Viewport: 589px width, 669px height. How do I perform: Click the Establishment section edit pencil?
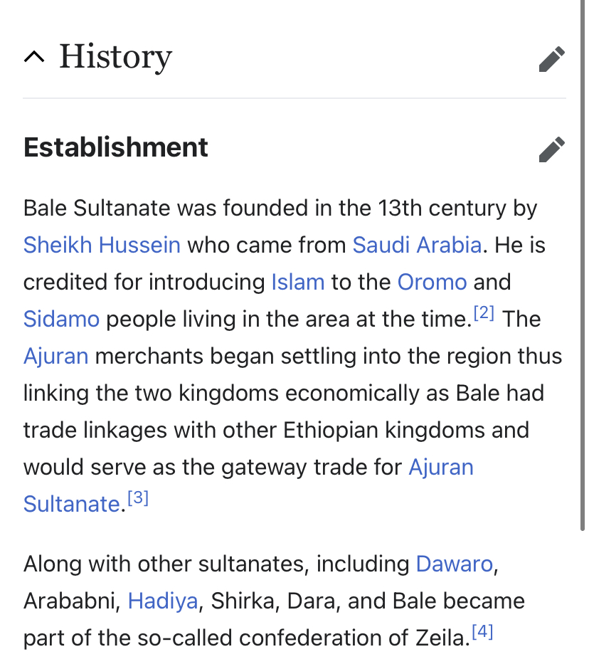[x=551, y=149]
